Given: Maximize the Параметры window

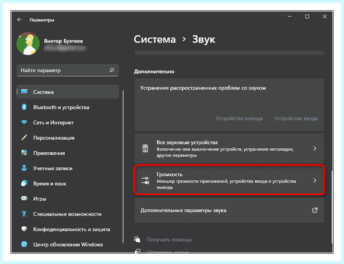Looking at the screenshot, I should click(x=307, y=17).
